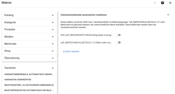
Task: Select Variantenmerkmale automatisch markieren macro
Action: (x=29, y=74)
